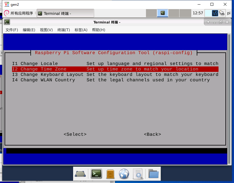Image resolution: width=234 pixels, height=183 pixels.
Task: Open the file manager cabinet icon in the dock
Action: [110, 174]
